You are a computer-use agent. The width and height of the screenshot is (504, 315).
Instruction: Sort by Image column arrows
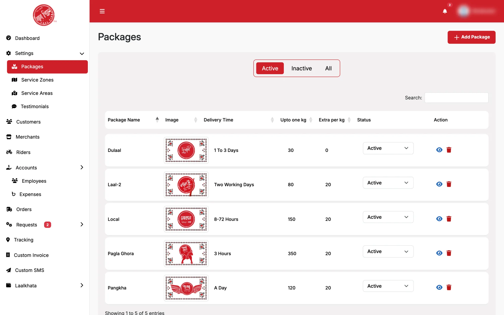(196, 120)
